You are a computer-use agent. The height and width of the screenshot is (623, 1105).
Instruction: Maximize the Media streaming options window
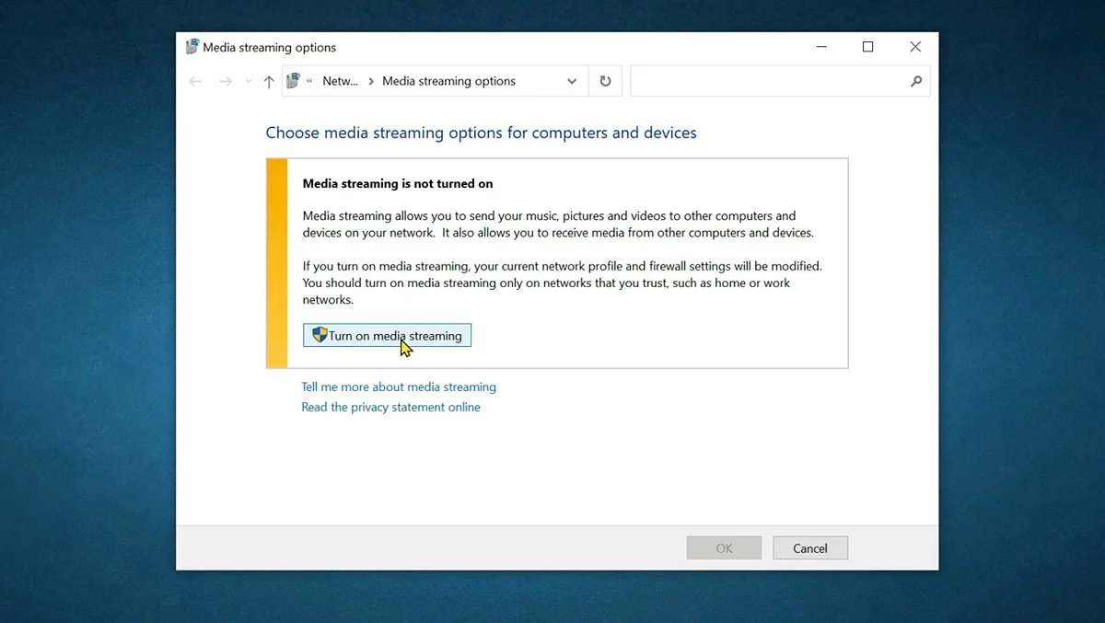click(867, 47)
